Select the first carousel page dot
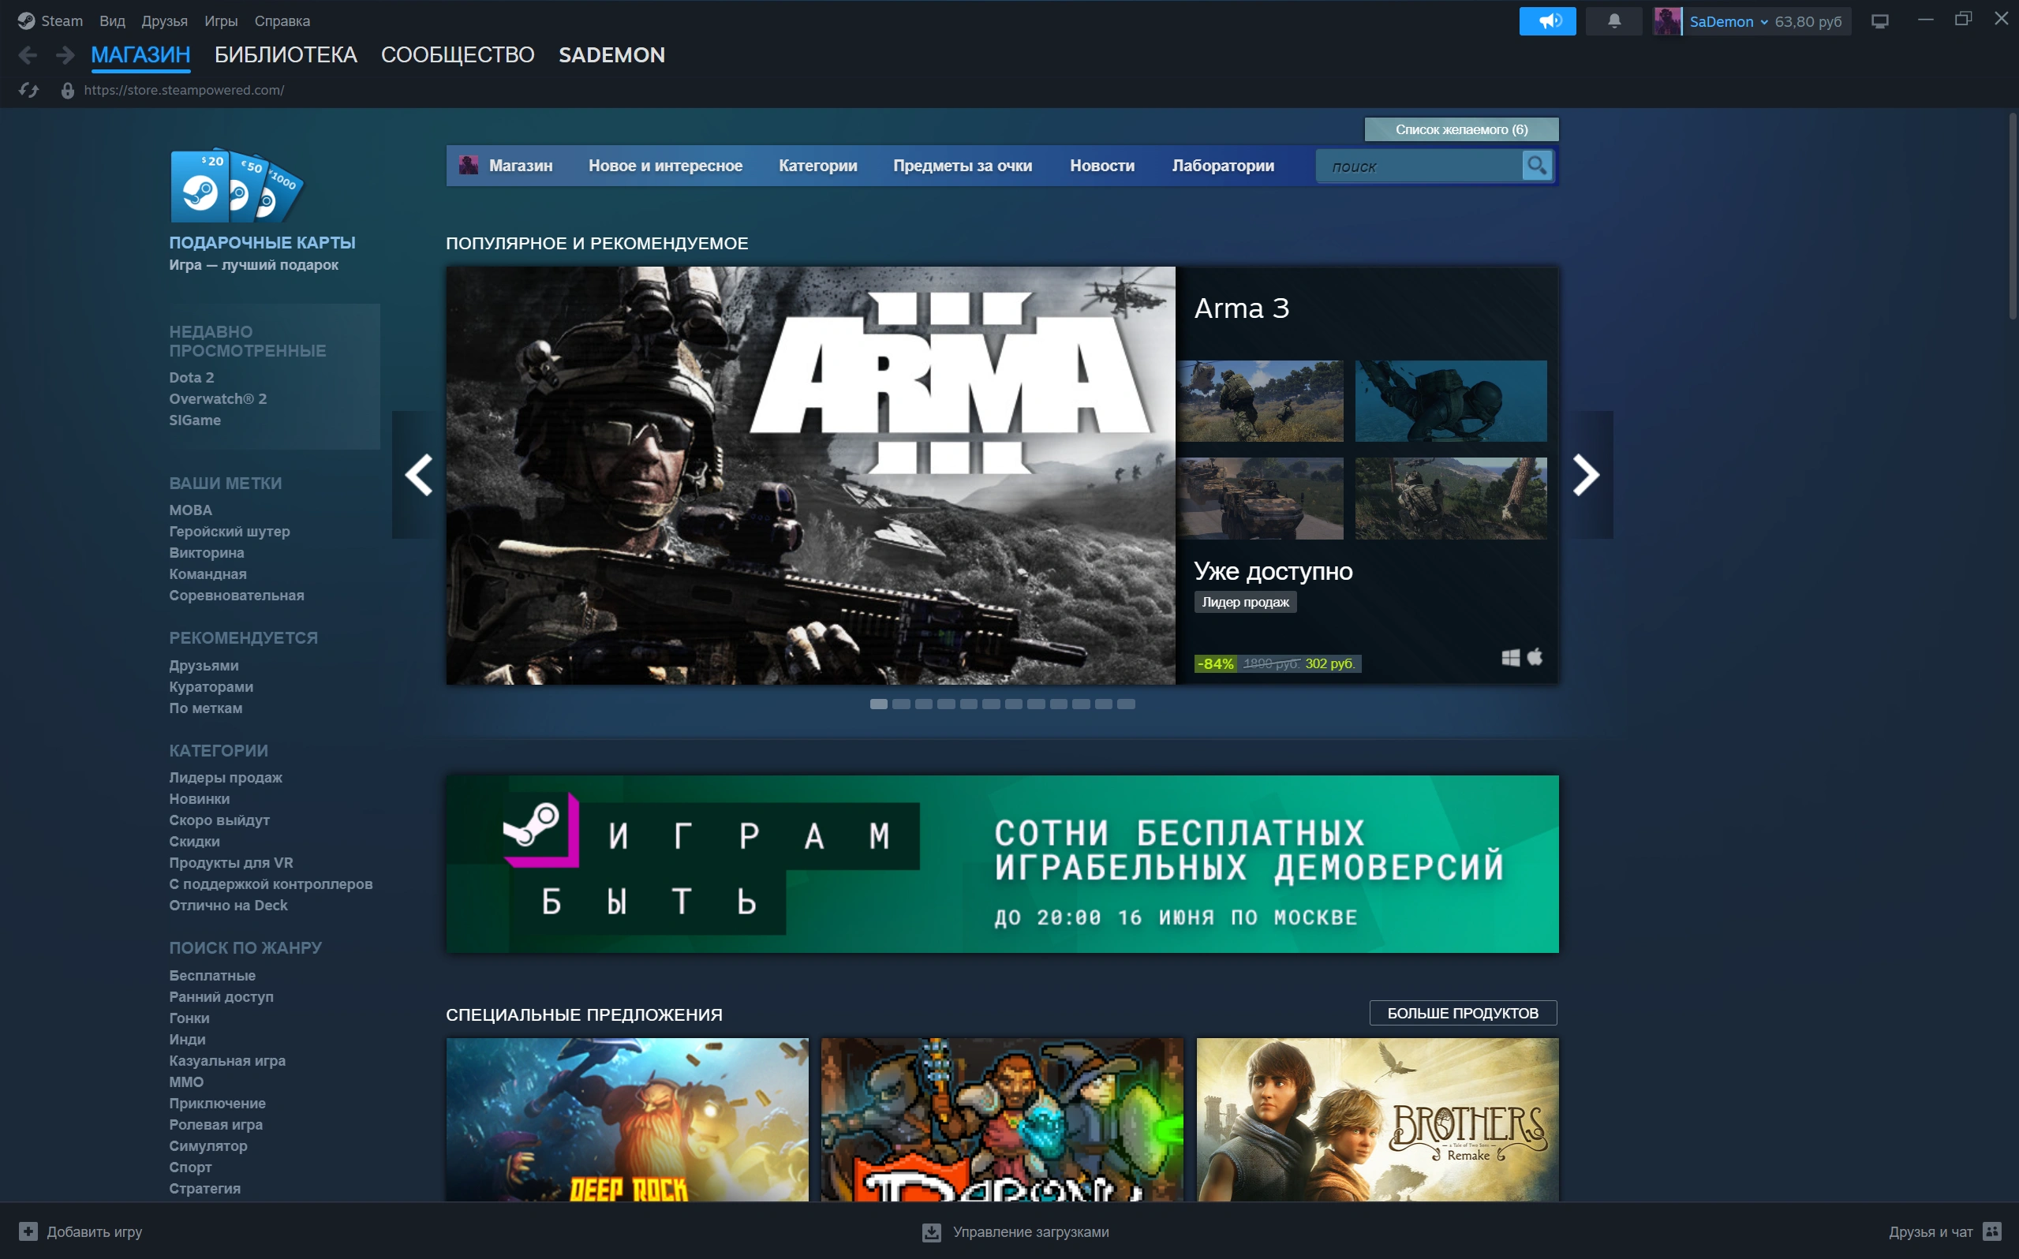2019x1259 pixels. pos(878,704)
